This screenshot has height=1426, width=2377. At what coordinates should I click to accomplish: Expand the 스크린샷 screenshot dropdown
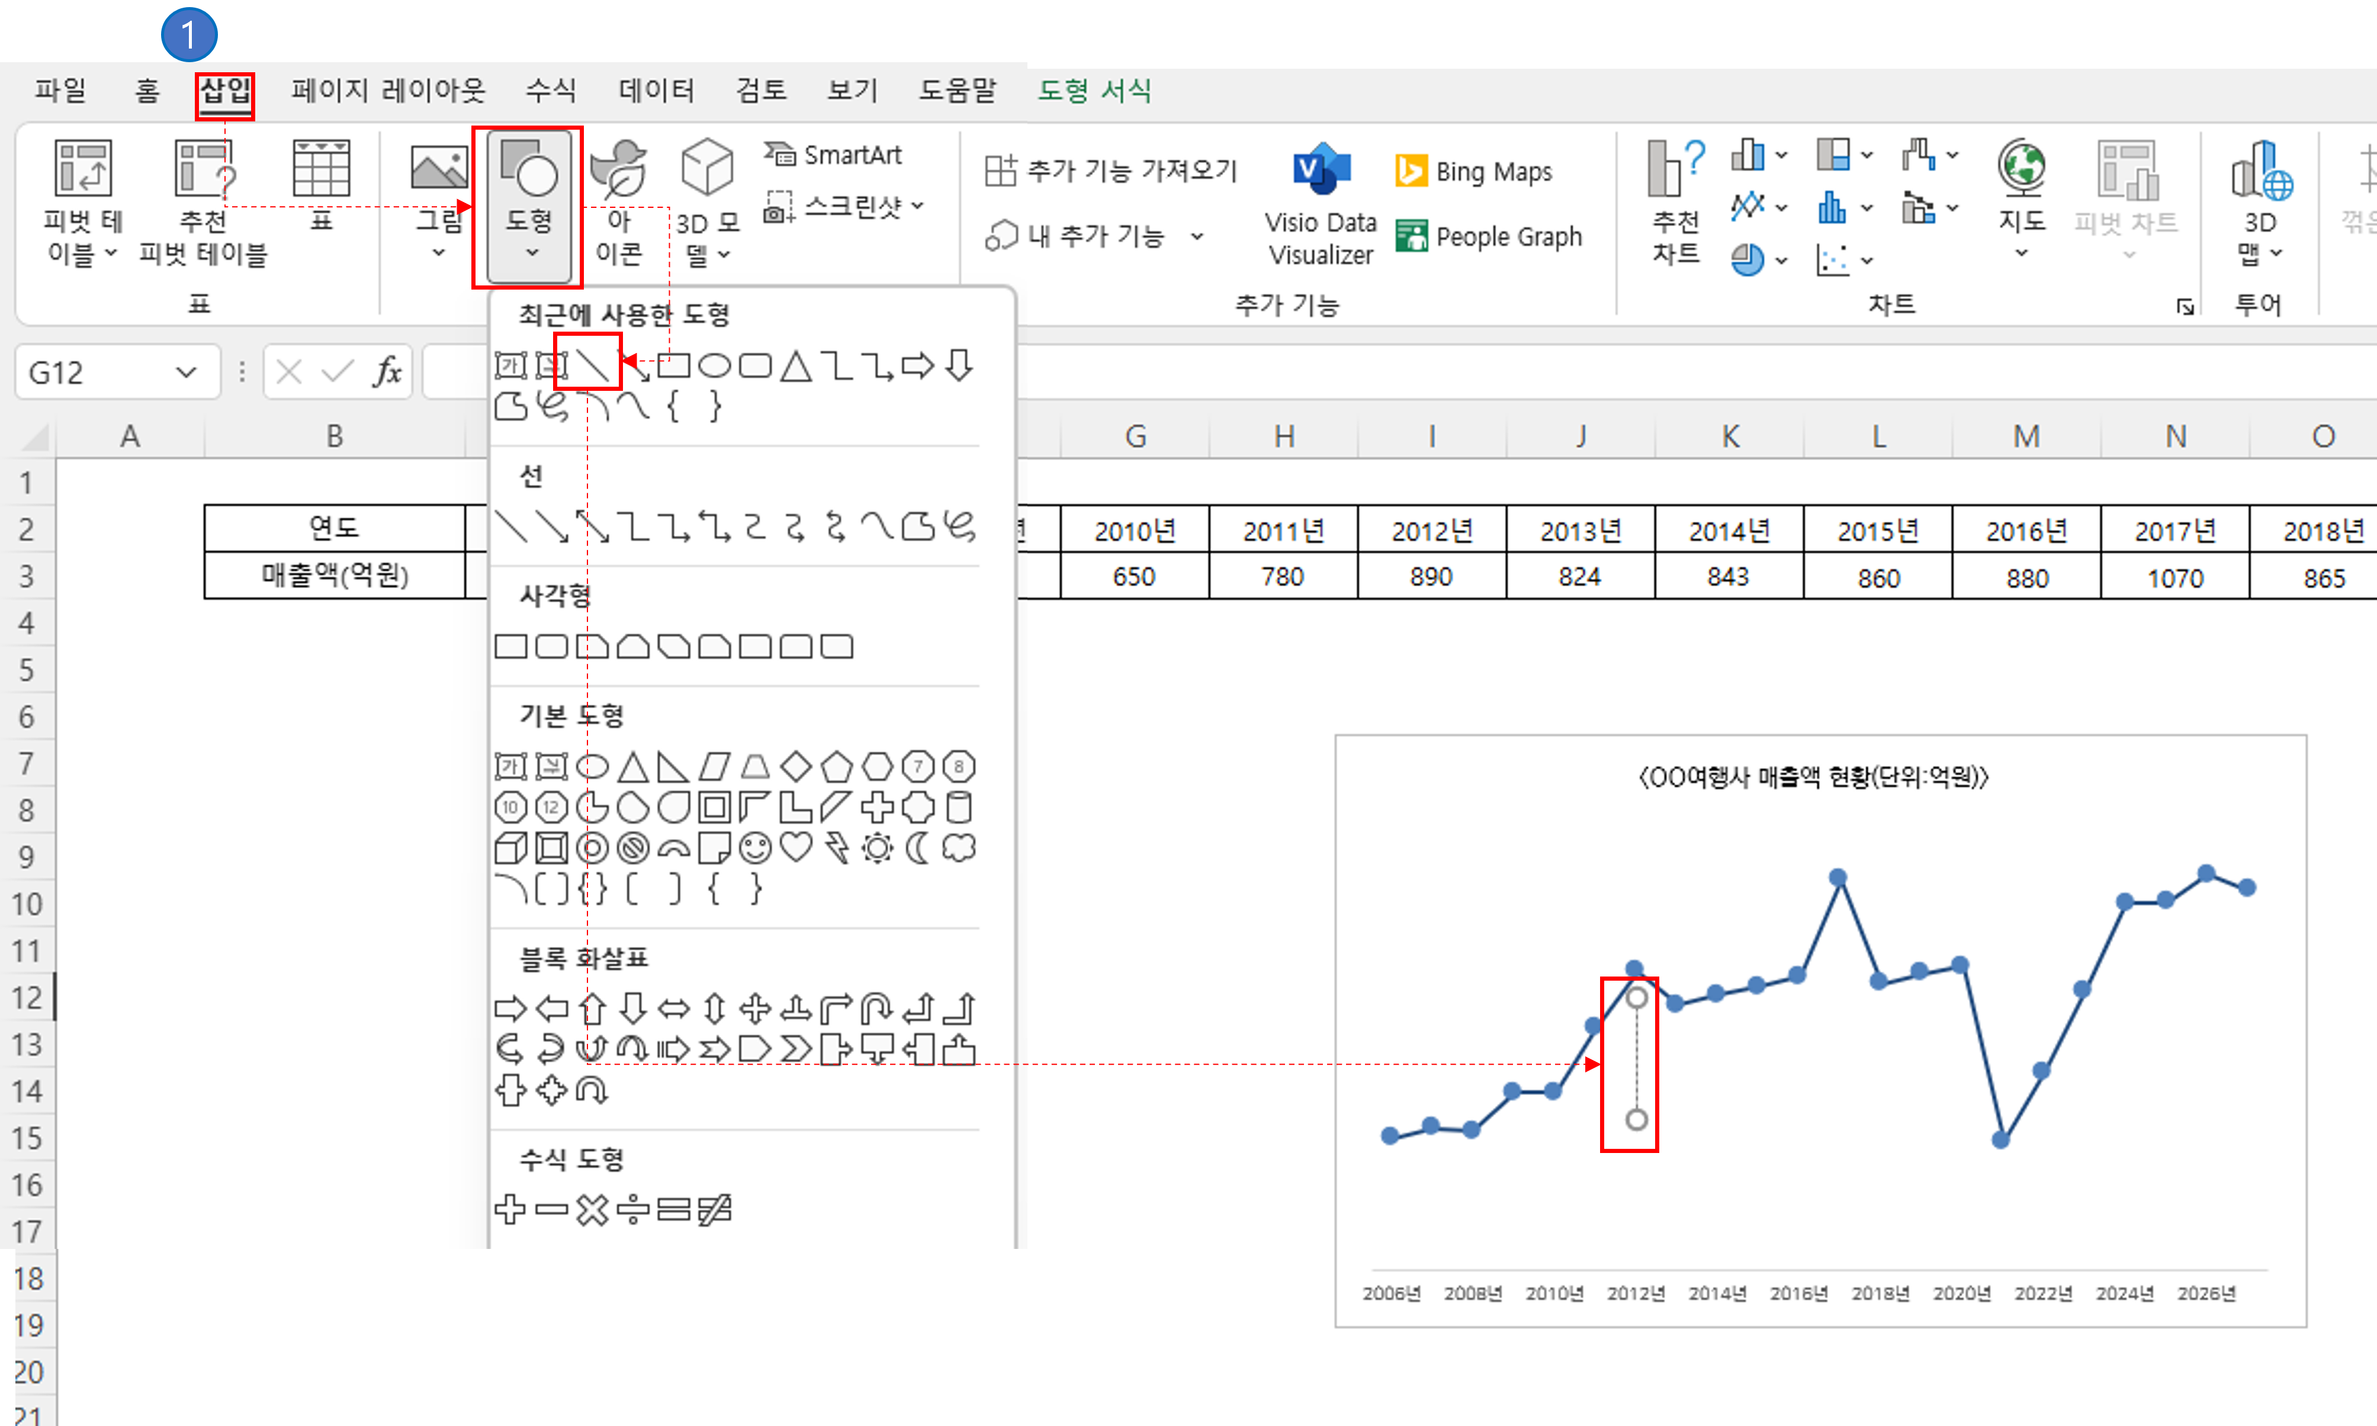917,205
